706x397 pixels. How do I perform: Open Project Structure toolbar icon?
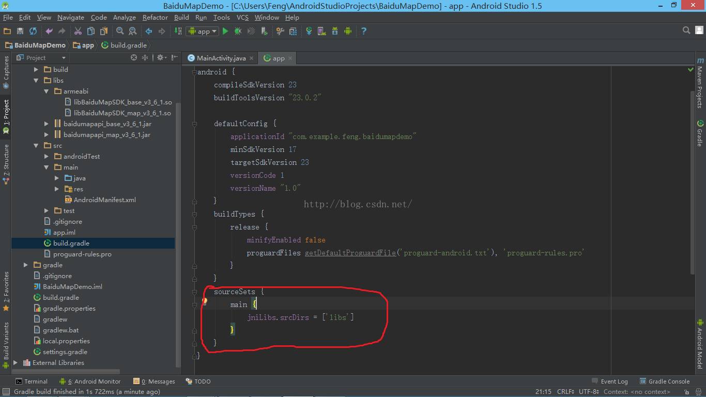pos(293,31)
